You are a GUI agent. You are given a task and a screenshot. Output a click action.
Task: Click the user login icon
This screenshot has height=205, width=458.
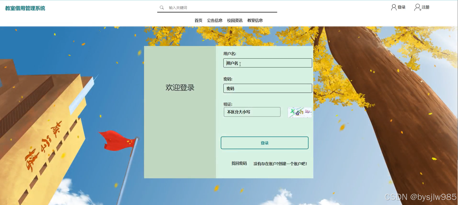[394, 7]
